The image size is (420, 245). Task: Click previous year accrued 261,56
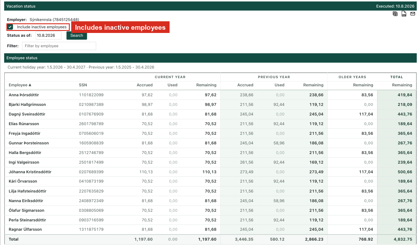pos(247,162)
